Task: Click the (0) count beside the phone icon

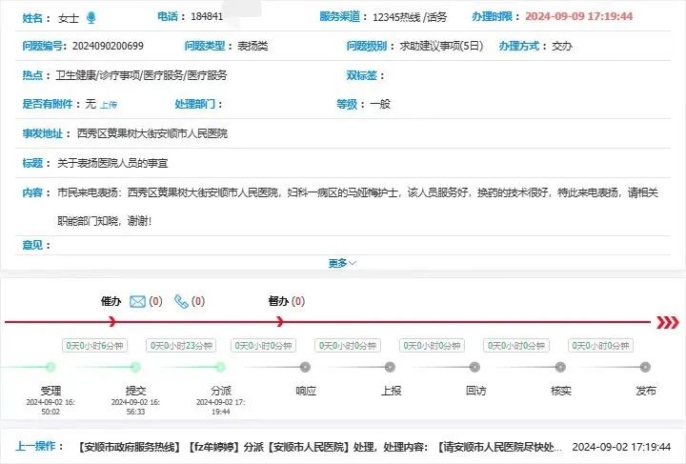Action: [198, 301]
